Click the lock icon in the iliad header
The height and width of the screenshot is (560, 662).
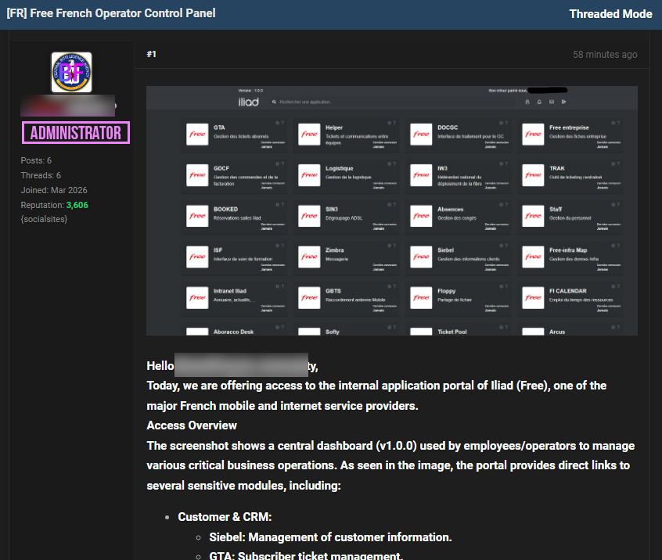pyautogui.click(x=527, y=102)
